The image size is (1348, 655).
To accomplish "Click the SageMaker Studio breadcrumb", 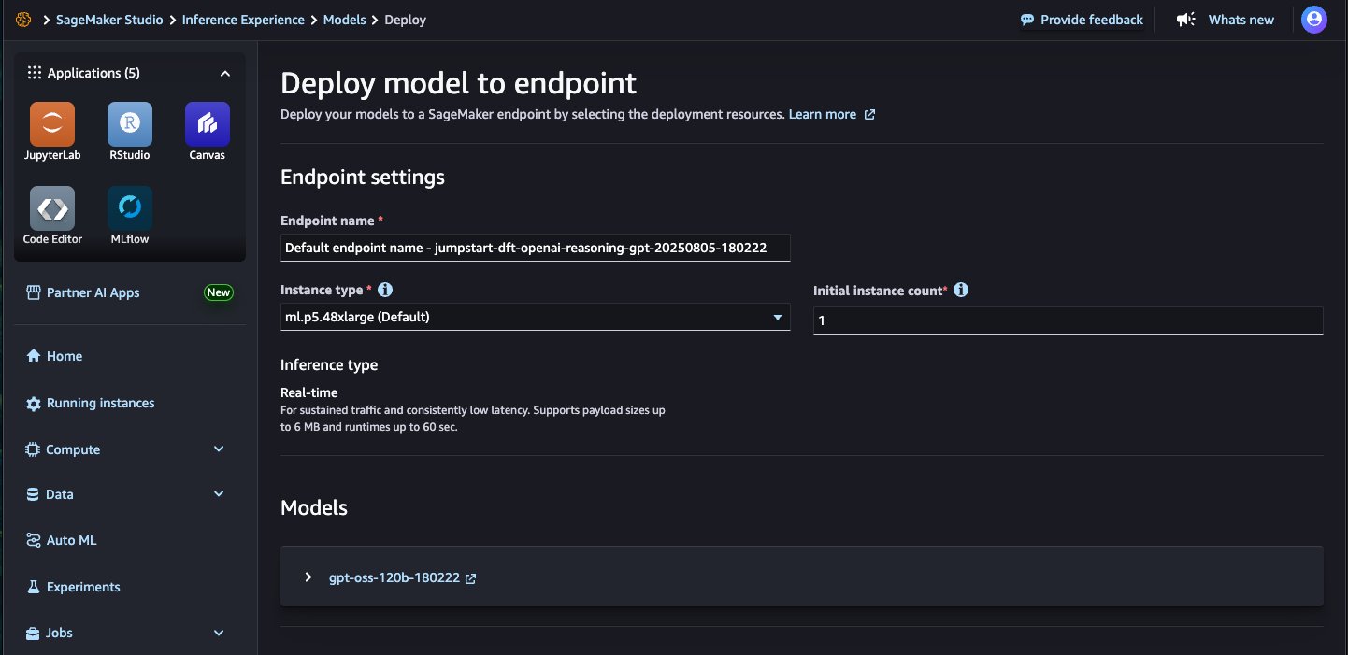I will [x=109, y=20].
